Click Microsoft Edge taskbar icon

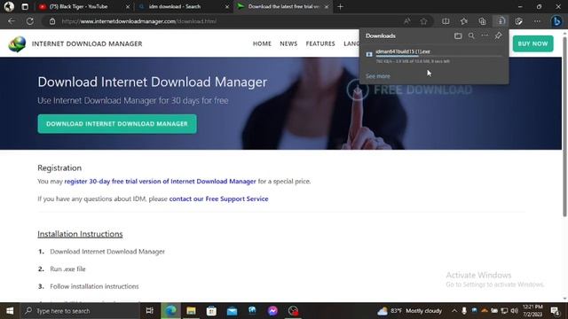(x=170, y=311)
